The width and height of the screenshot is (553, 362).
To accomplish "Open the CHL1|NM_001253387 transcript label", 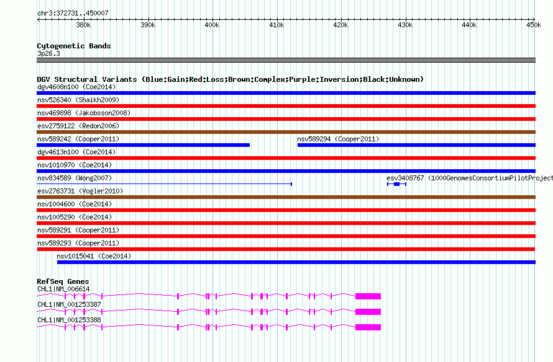I will tap(69, 304).
